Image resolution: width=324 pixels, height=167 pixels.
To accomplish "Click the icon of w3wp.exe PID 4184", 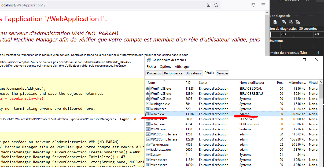I will point(148,124).
